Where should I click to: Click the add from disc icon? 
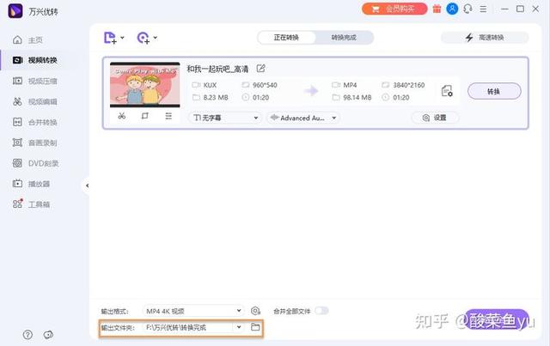click(144, 38)
